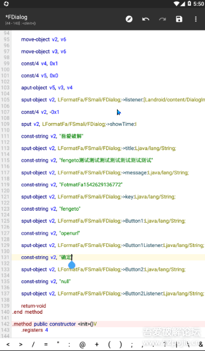
Task: Click the line with ->Button1Listener:
Action: click(x=113, y=245)
